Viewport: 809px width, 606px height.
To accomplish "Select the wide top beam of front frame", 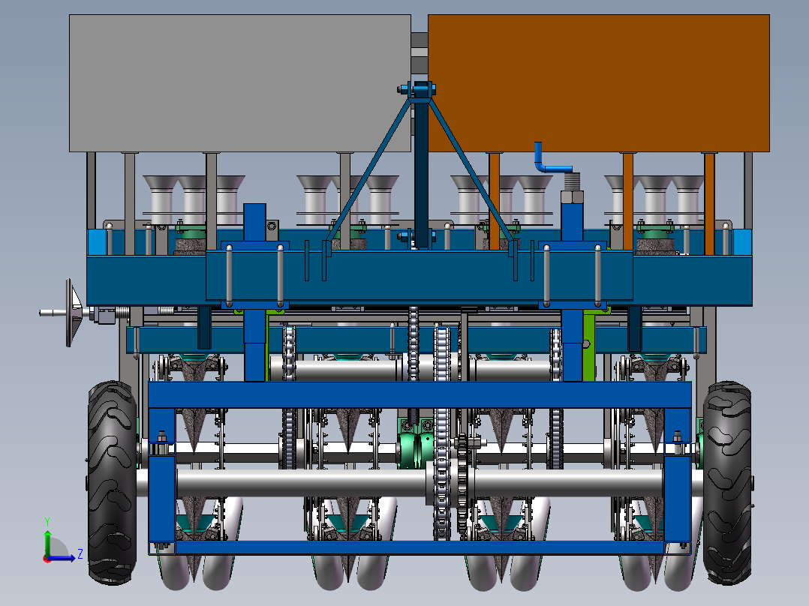I will [420, 394].
